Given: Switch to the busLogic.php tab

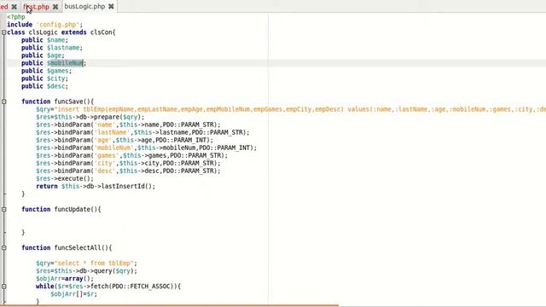Looking at the screenshot, I should coord(84,7).
